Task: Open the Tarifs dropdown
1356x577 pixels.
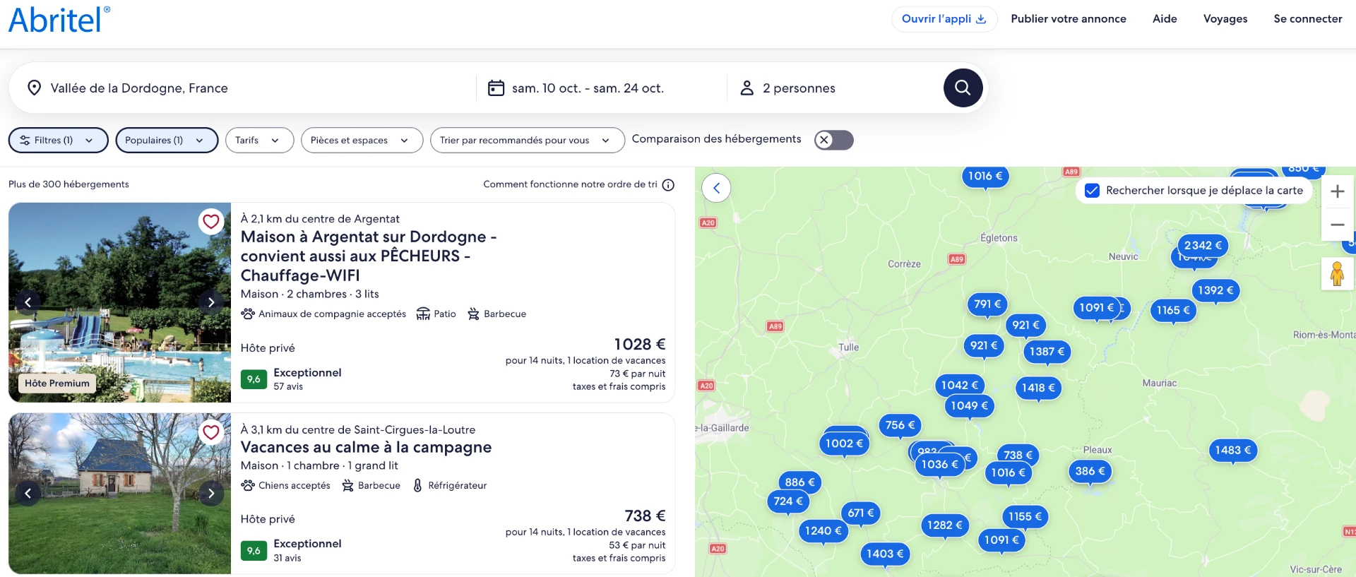Action: pos(259,140)
